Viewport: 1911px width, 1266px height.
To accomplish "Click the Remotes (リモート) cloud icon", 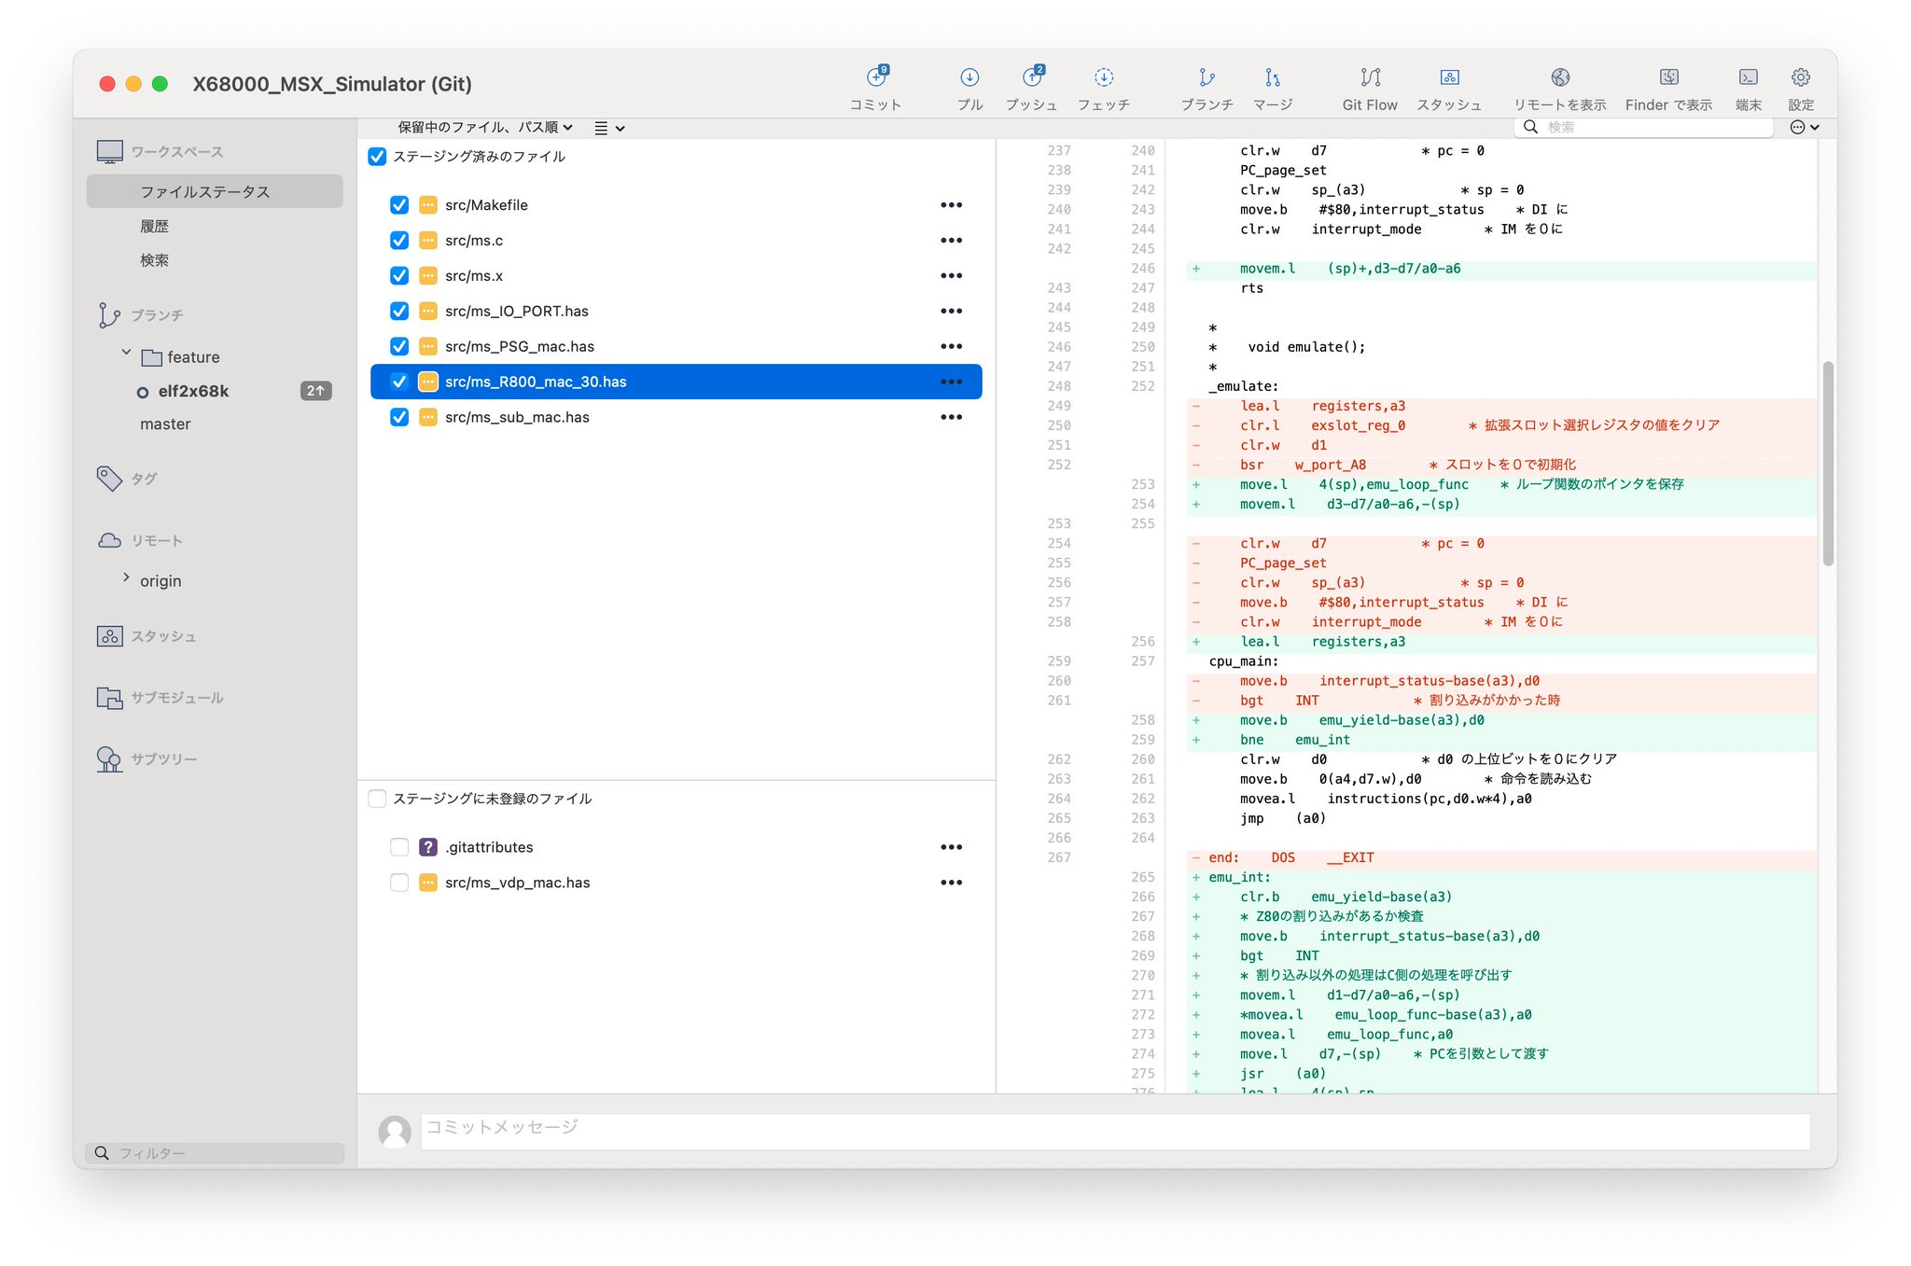I will (109, 540).
